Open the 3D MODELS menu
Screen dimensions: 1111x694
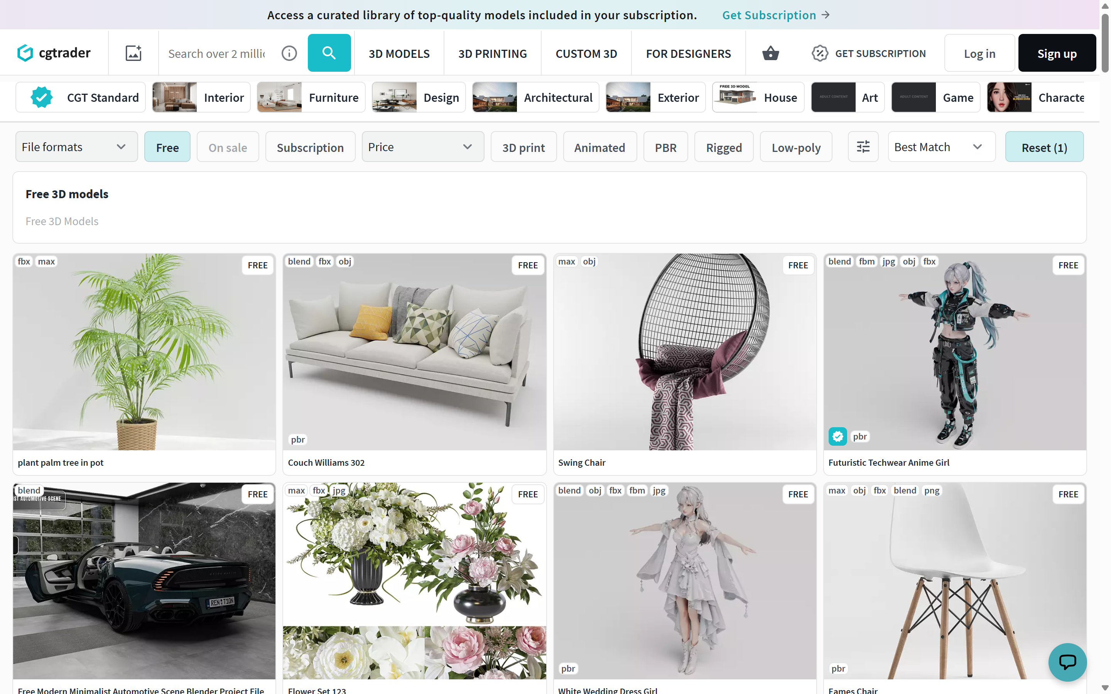[399, 53]
